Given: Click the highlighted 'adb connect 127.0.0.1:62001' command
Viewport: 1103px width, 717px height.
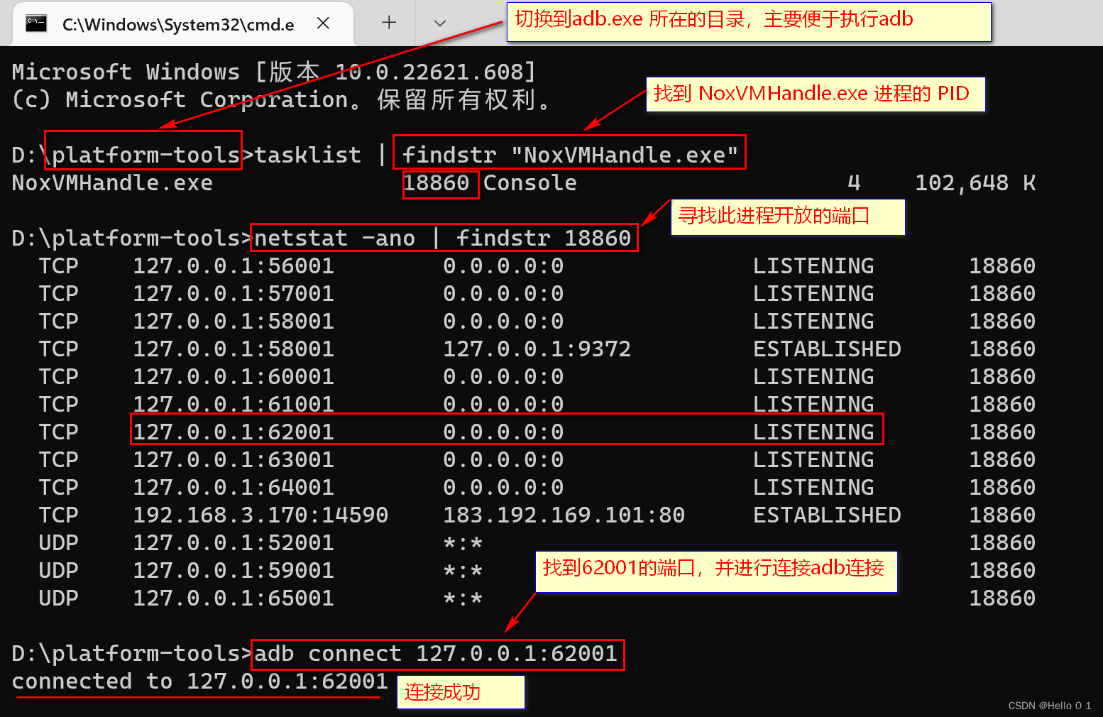Looking at the screenshot, I should (x=436, y=653).
